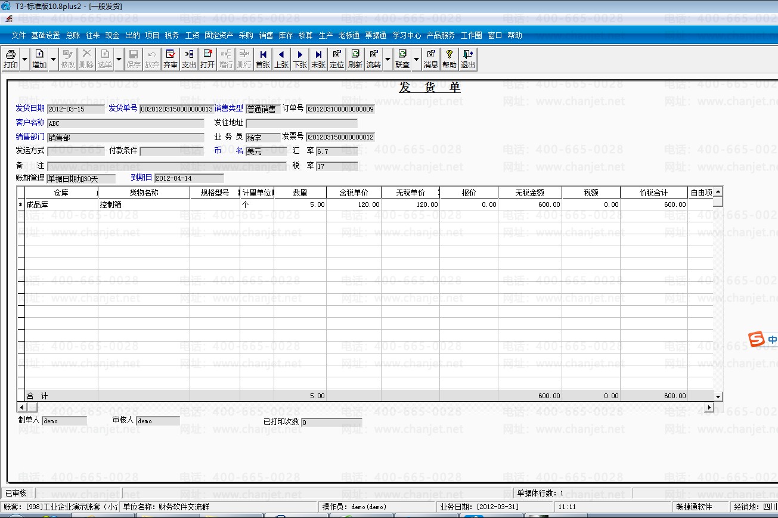Expand the dropdown arrow beside 打印

click(x=25, y=59)
